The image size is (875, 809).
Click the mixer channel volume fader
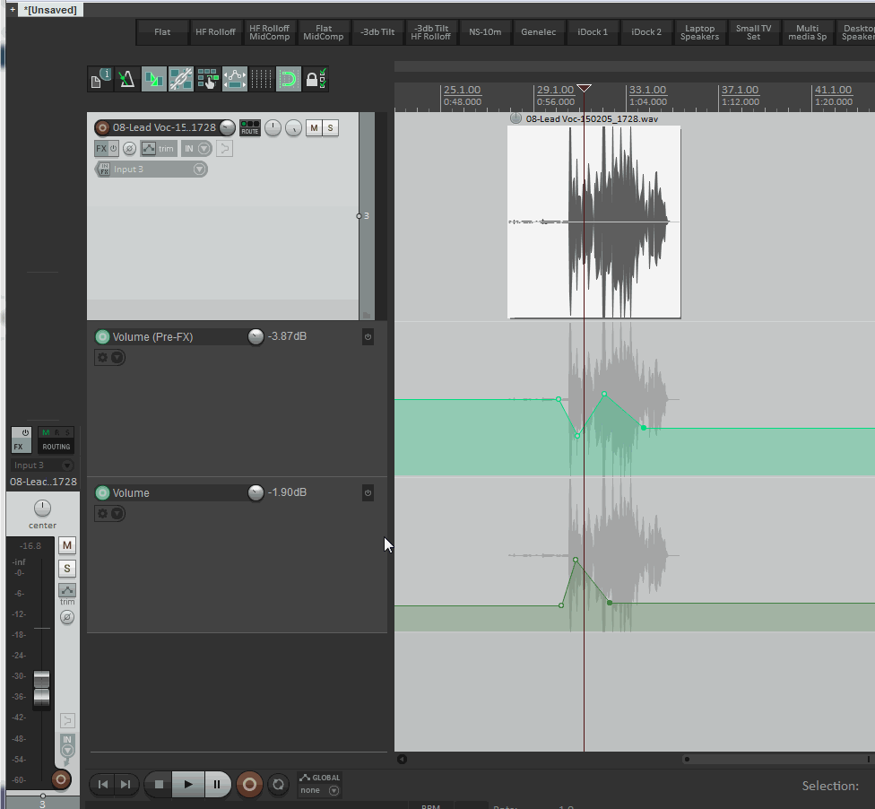pyautogui.click(x=42, y=689)
